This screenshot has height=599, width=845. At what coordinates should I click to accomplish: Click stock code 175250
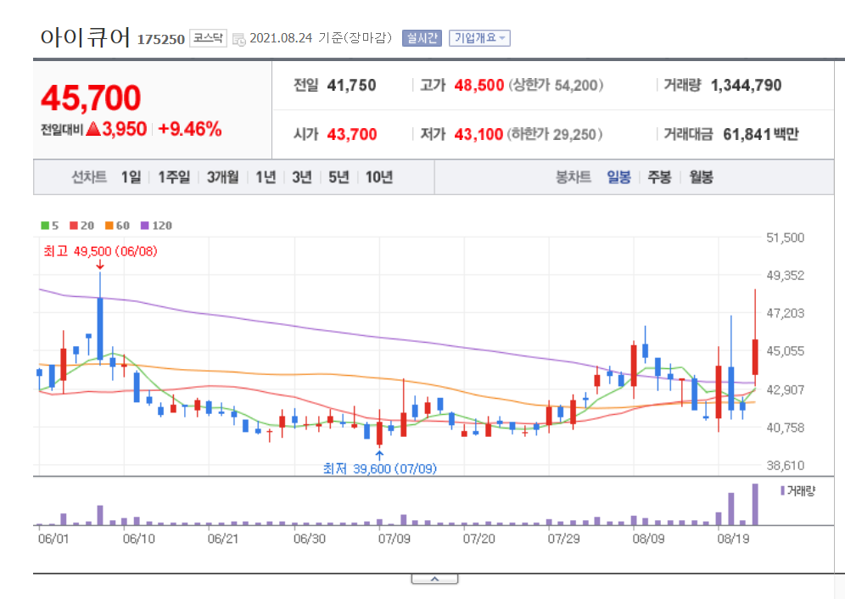tap(161, 39)
